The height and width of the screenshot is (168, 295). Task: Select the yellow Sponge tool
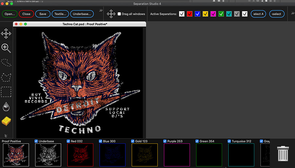pyautogui.click(x=6, y=121)
